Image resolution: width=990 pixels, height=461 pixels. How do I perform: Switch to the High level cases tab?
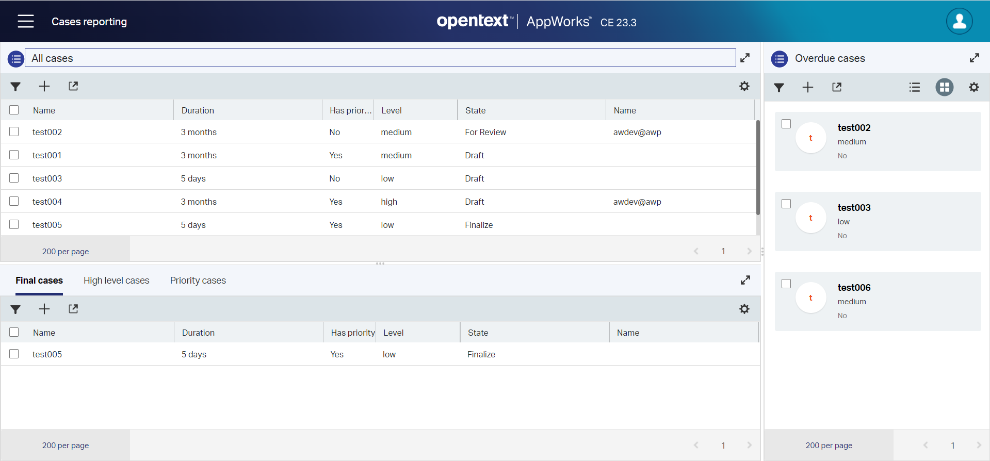tap(116, 281)
